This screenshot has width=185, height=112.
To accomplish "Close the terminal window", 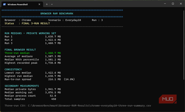I will pyautogui.click(x=181, y=4).
